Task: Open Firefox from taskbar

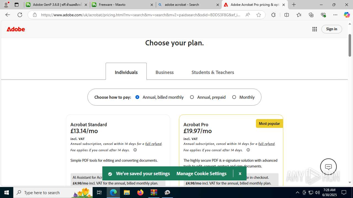Action: 140,193
